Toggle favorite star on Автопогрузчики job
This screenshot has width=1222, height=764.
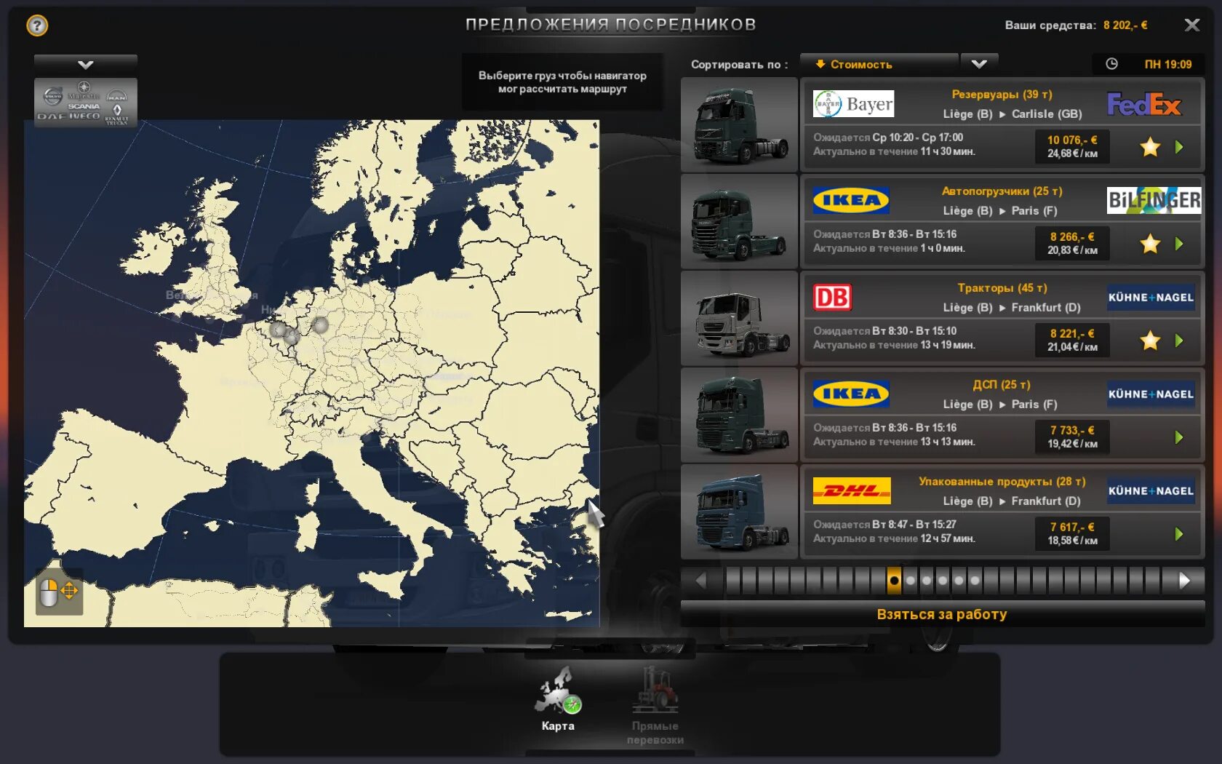(x=1150, y=244)
